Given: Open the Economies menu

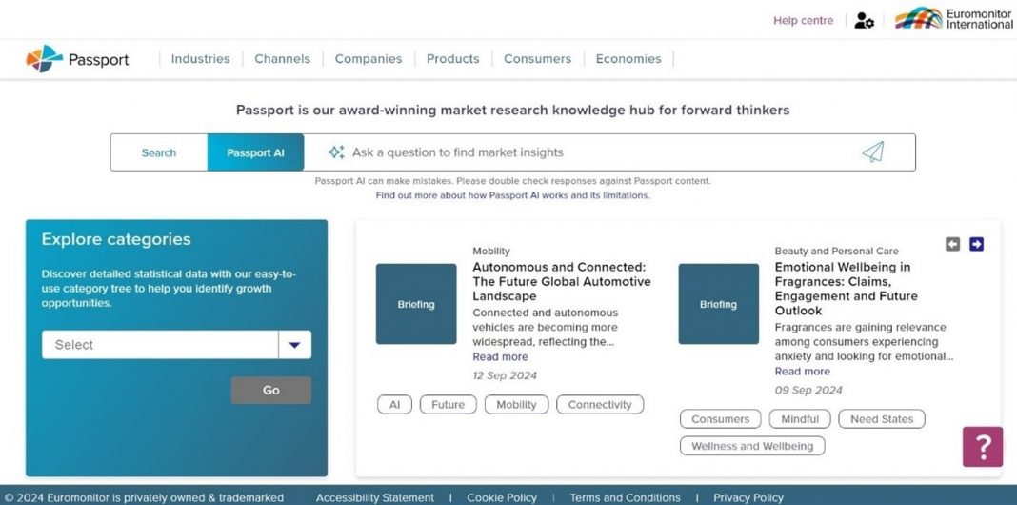Looking at the screenshot, I should (628, 59).
